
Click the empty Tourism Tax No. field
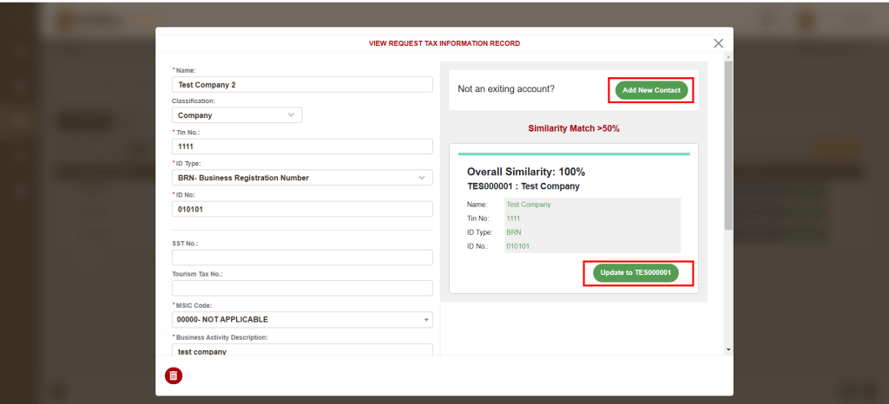(x=302, y=288)
